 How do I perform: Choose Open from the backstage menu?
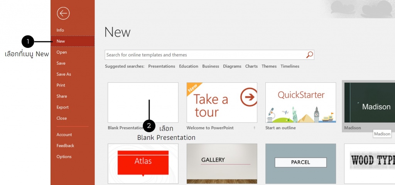61,52
